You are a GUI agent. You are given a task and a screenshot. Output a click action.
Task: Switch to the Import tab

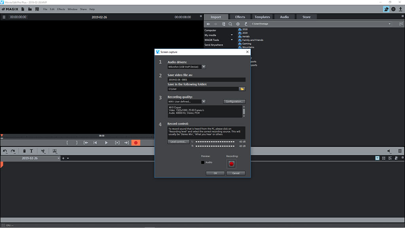216,17
